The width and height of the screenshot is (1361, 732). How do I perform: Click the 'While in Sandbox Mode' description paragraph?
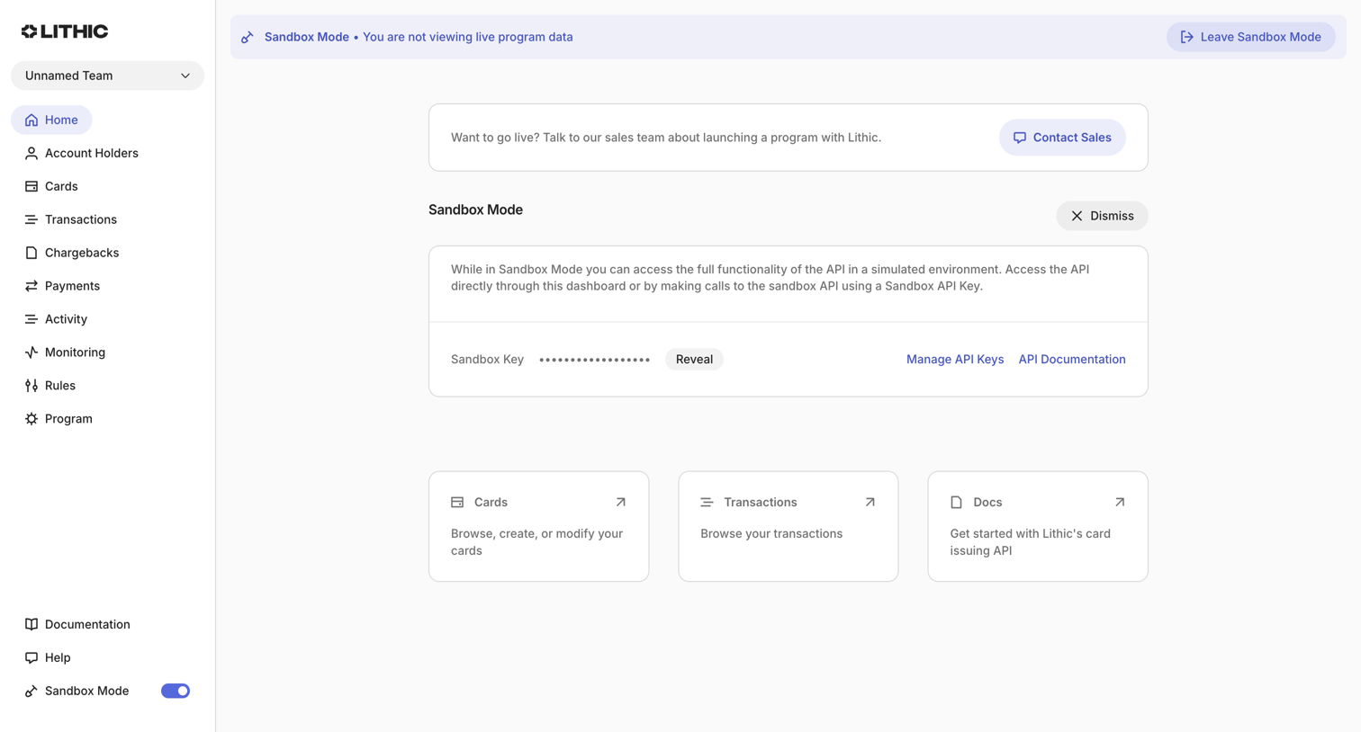[771, 278]
